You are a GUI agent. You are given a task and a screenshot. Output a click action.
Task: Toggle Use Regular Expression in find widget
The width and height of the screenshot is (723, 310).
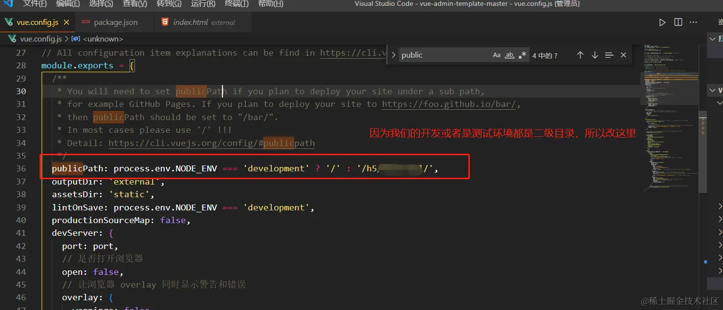[x=522, y=55]
